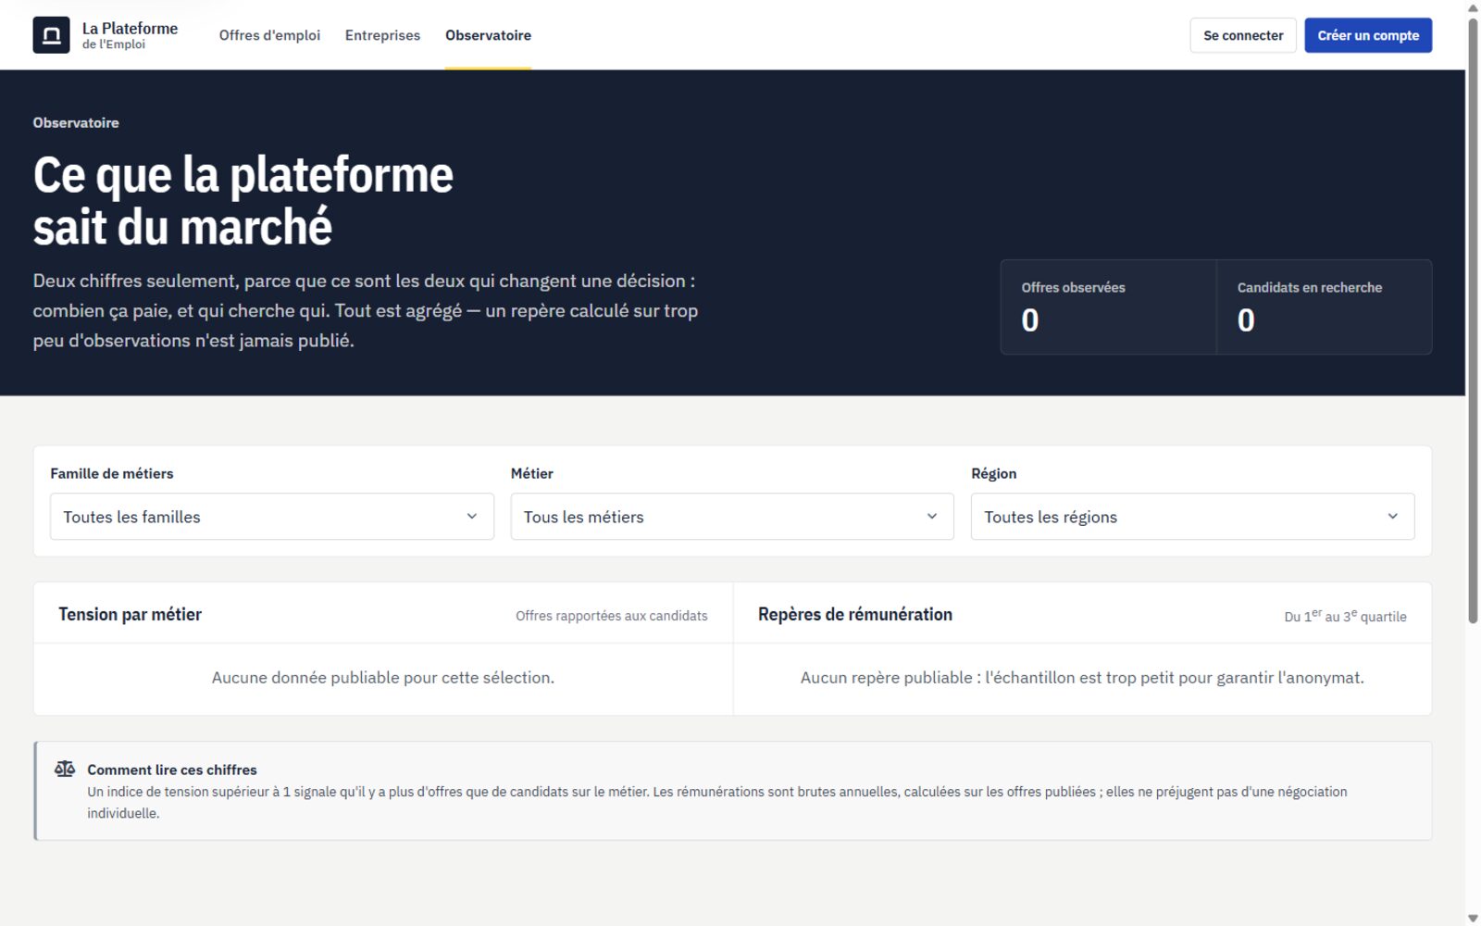Viewport: 1481px width, 926px height.
Task: Select the Observatoire navigation tab
Action: (x=488, y=35)
